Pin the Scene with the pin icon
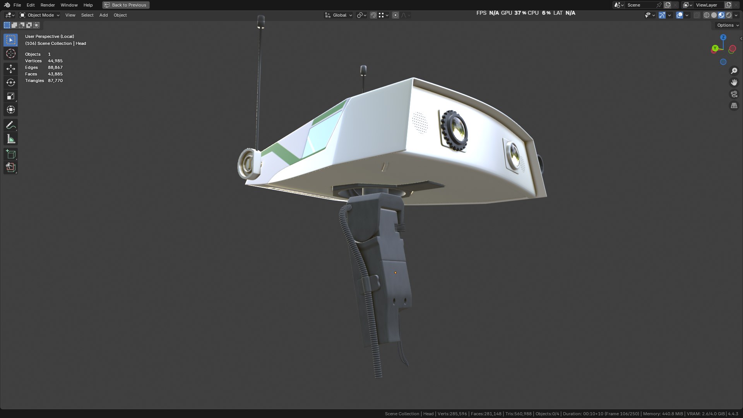The width and height of the screenshot is (743, 418). point(659,5)
